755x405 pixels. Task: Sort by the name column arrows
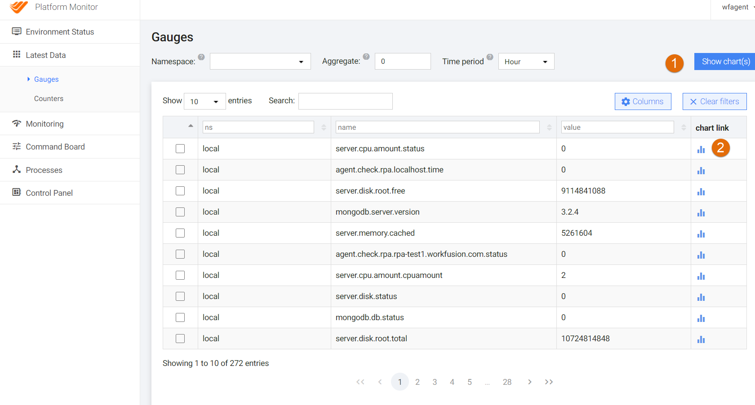click(549, 128)
